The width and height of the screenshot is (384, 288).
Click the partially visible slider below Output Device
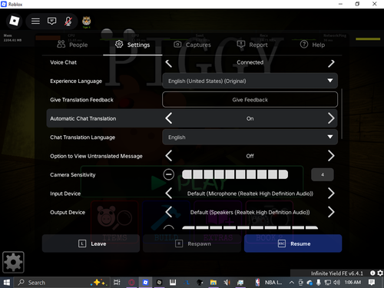click(250, 227)
